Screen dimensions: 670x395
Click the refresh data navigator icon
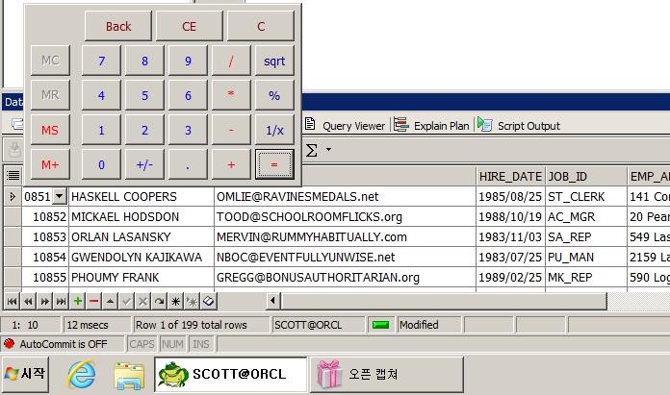pos(159,301)
